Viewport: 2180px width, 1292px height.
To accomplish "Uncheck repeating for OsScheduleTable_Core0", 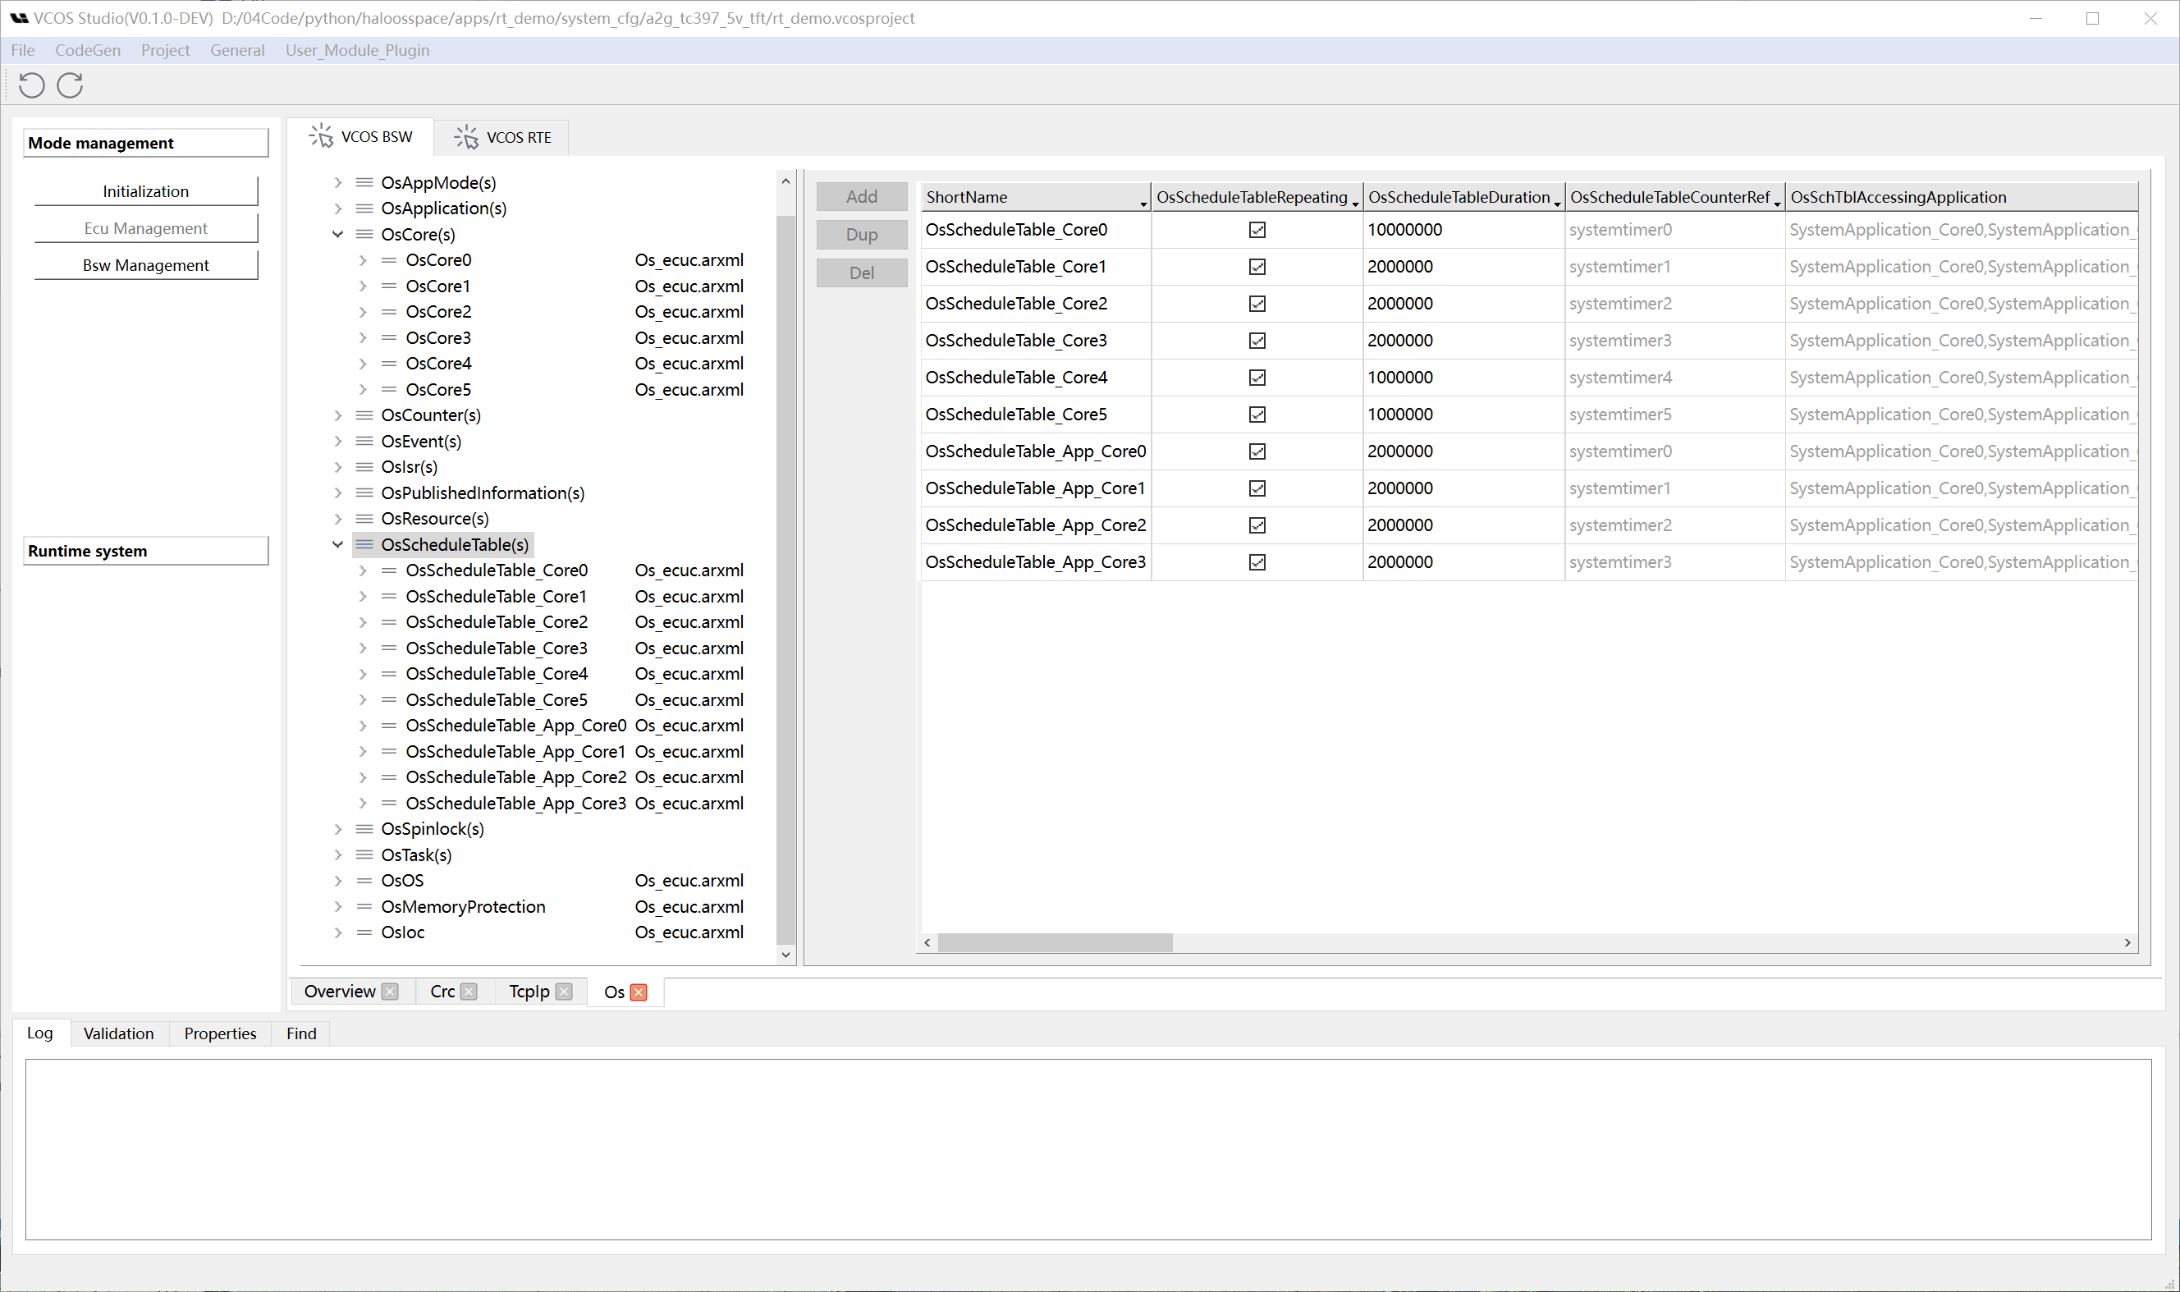I will point(1257,230).
